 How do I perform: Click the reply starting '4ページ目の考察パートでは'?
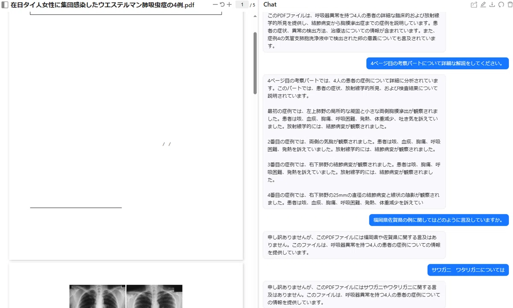click(354, 142)
